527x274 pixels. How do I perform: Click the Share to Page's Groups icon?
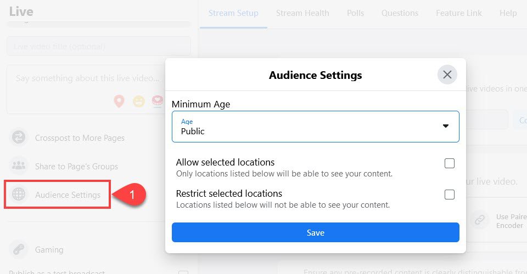coord(19,165)
